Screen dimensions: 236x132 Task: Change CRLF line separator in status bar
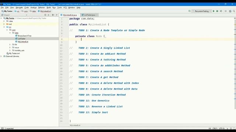click(x=215, y=128)
